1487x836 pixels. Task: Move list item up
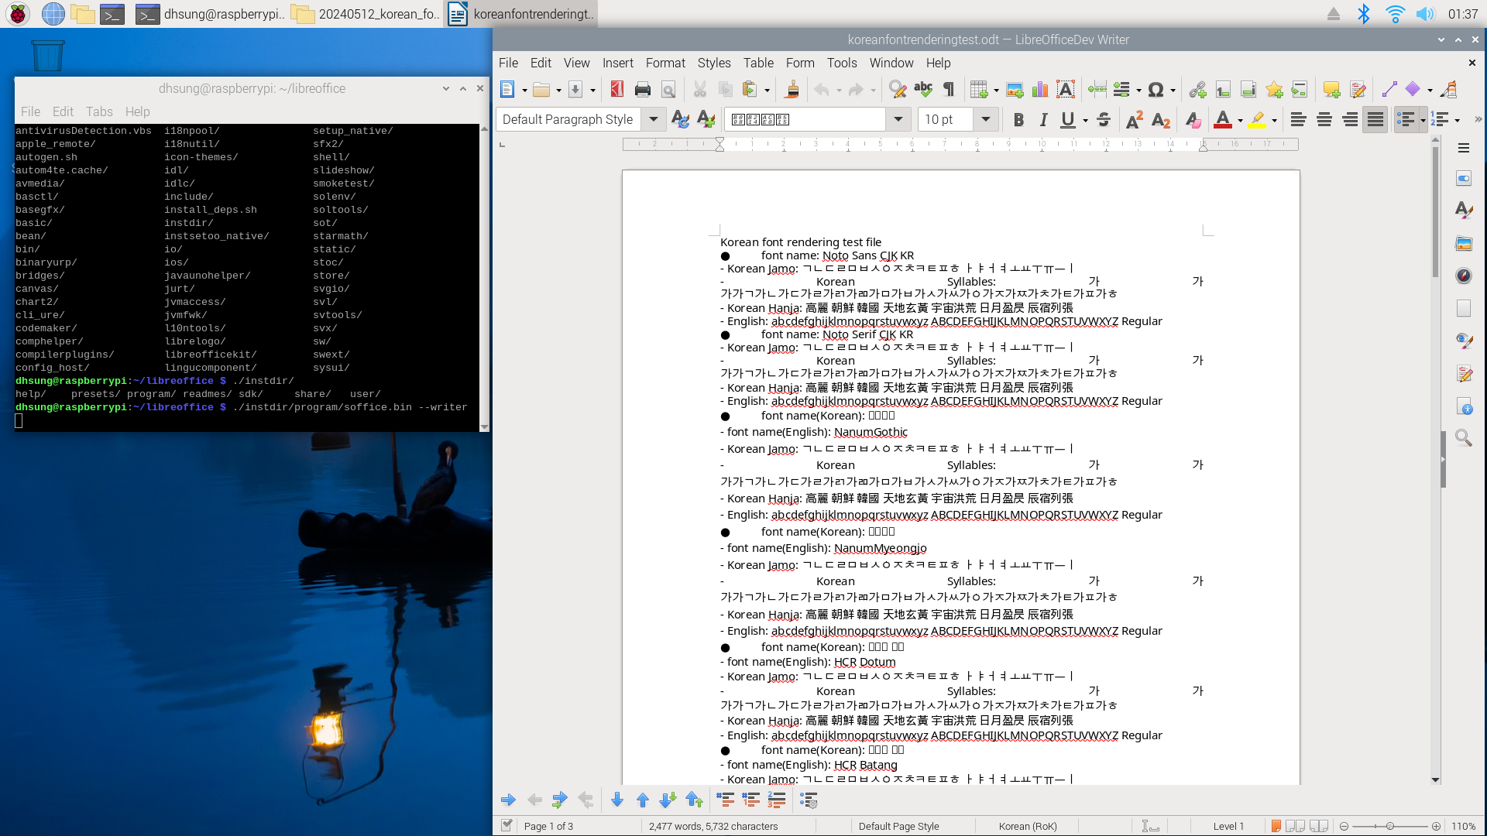point(642,800)
